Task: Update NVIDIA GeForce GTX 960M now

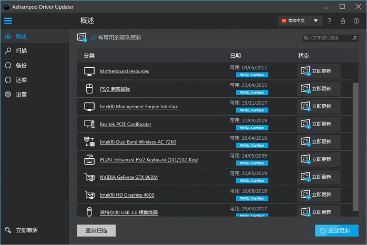Action: [319, 177]
